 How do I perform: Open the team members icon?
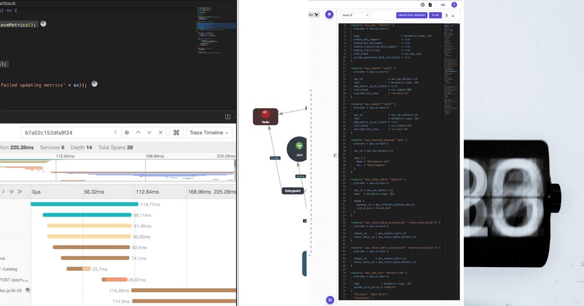[x=443, y=4]
